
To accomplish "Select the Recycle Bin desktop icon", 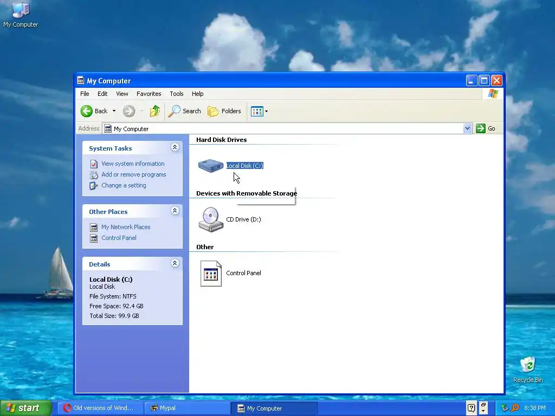I will click(x=528, y=370).
